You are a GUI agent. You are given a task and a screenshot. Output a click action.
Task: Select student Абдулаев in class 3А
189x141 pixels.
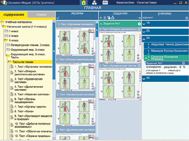coord(166,45)
